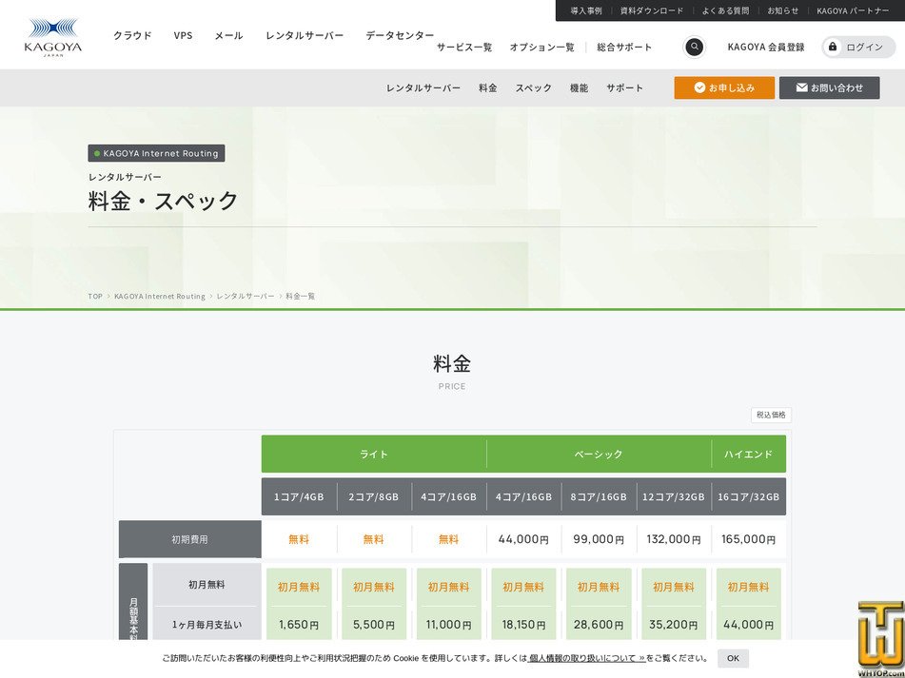
Task: Select 料金 in sub navigation
Action: [x=487, y=87]
